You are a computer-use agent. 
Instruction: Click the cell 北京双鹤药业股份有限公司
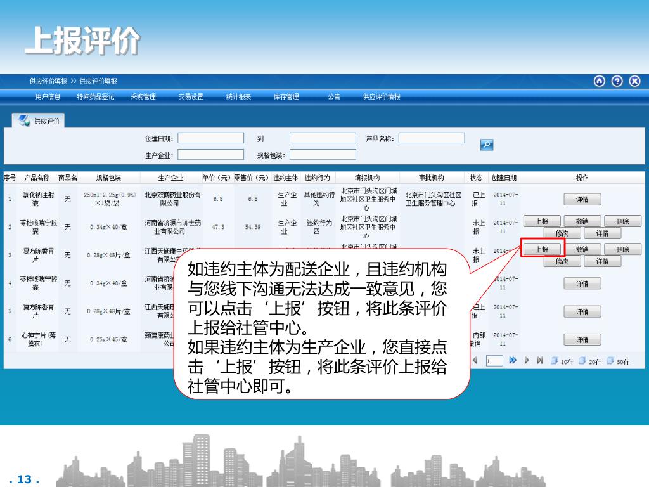click(172, 198)
